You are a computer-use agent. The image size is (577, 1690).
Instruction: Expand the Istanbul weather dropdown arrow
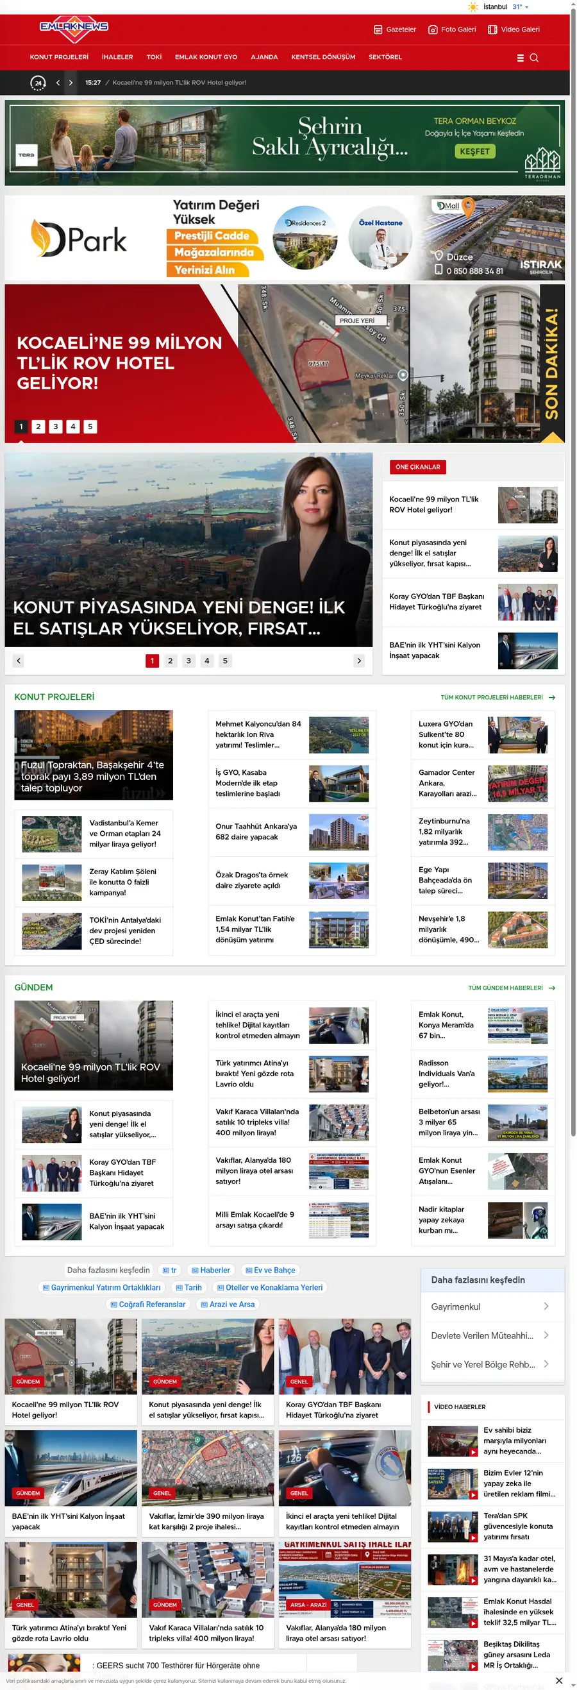(526, 7)
